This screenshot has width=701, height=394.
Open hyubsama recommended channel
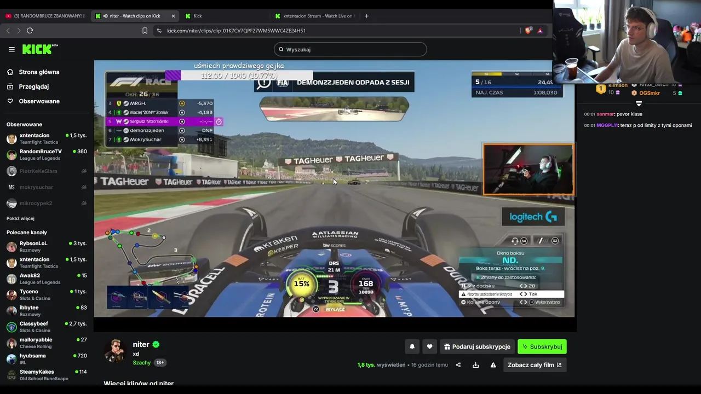pos(47,359)
